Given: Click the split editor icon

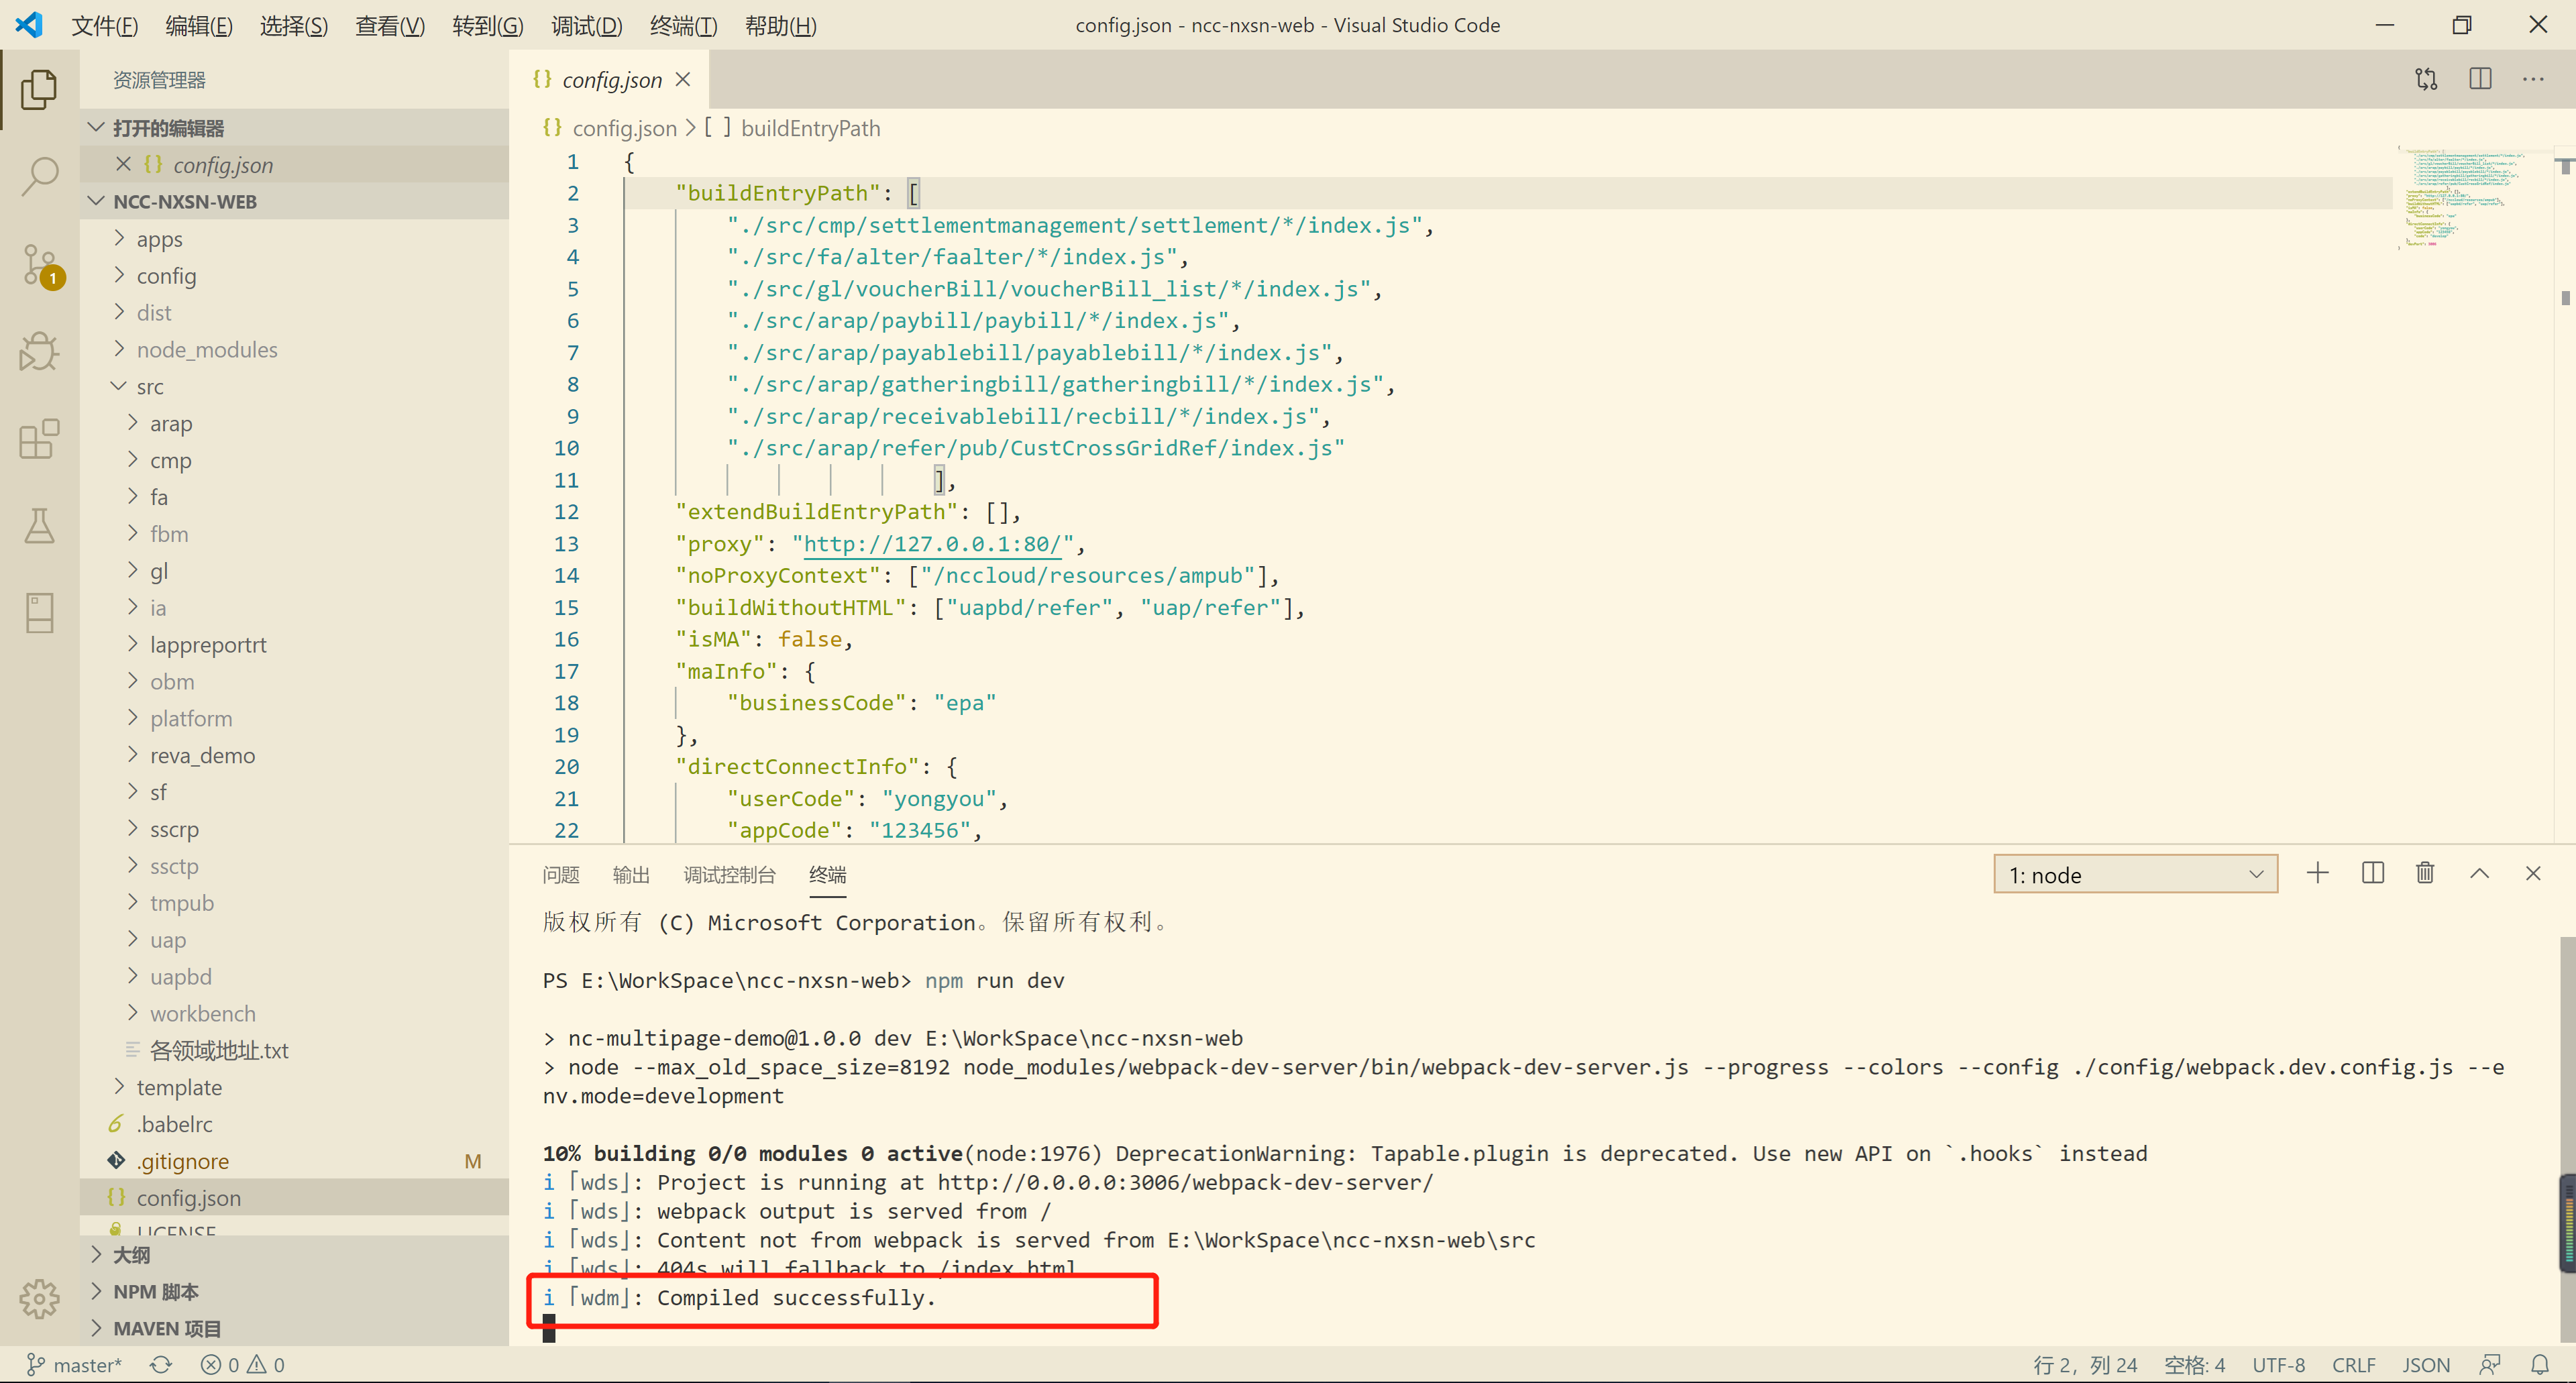Looking at the screenshot, I should pyautogui.click(x=2480, y=79).
